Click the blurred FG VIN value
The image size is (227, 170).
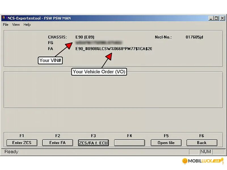pos(99,43)
